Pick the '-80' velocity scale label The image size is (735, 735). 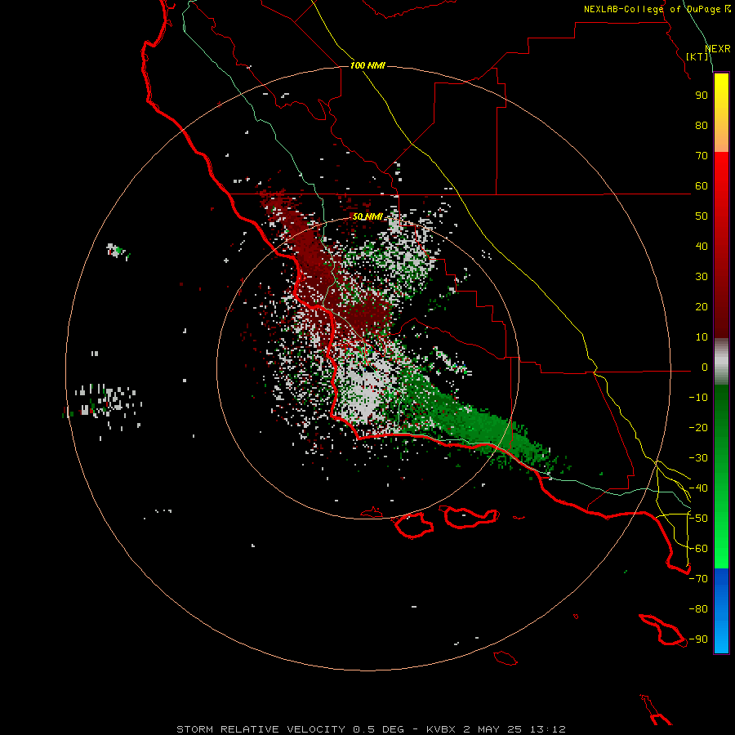pos(698,609)
